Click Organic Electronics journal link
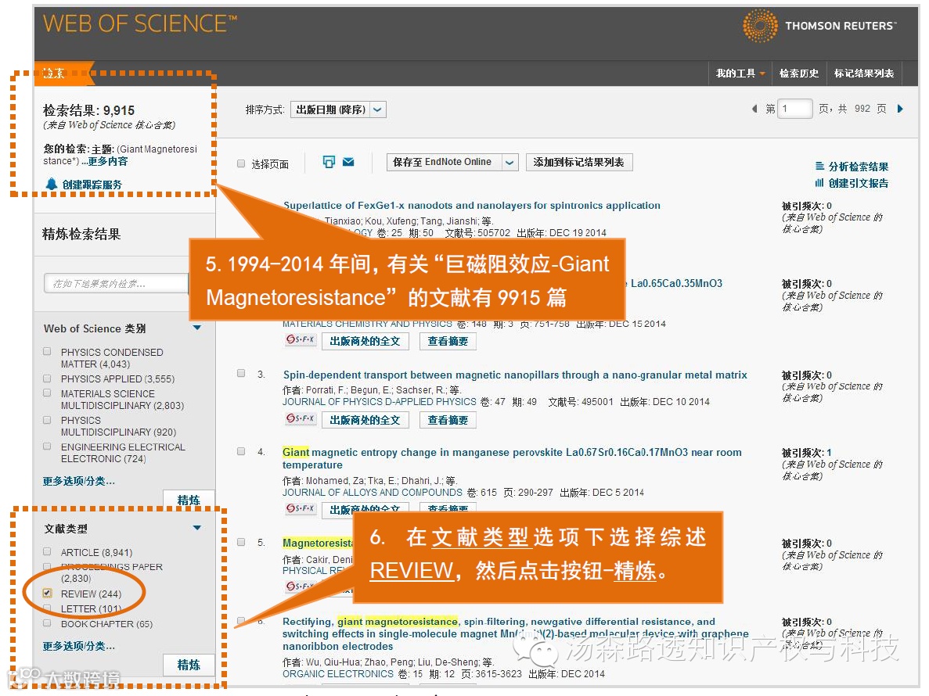The width and height of the screenshot is (929, 696). [337, 674]
